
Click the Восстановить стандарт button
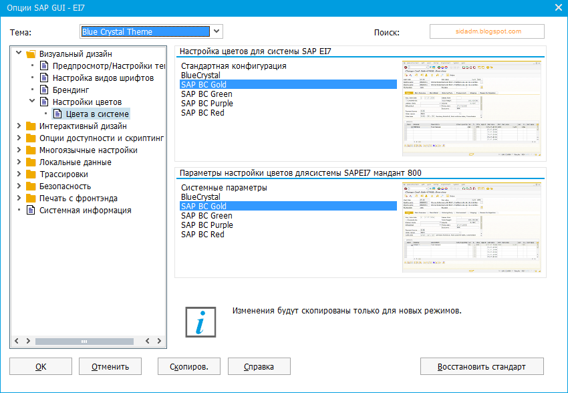click(x=482, y=366)
